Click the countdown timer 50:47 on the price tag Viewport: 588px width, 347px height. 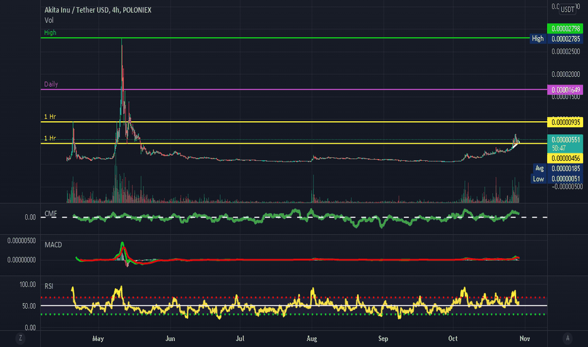tap(559, 148)
